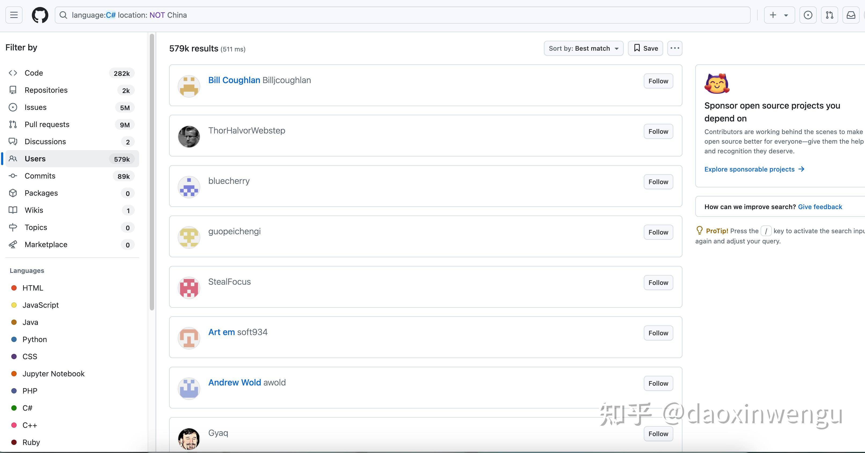Open Gyaq user profile
The height and width of the screenshot is (453, 865).
click(218, 433)
